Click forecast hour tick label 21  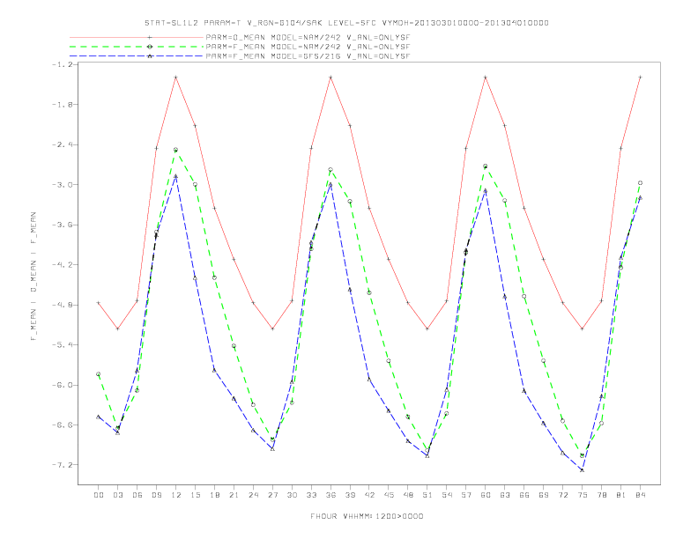click(x=234, y=495)
